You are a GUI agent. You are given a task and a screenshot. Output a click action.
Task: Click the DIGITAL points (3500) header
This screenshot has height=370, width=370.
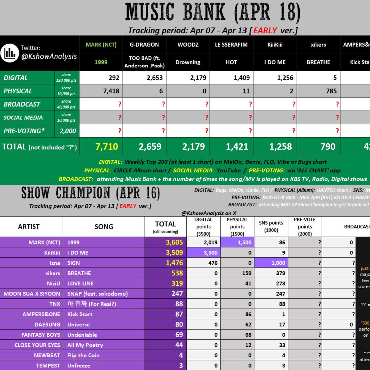203,227
